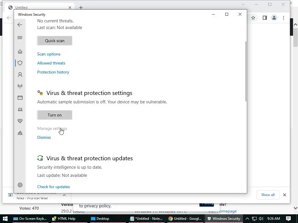Open Firewall & network protection icon
Image resolution: width=298 pixels, height=223 pixels.
(20, 86)
